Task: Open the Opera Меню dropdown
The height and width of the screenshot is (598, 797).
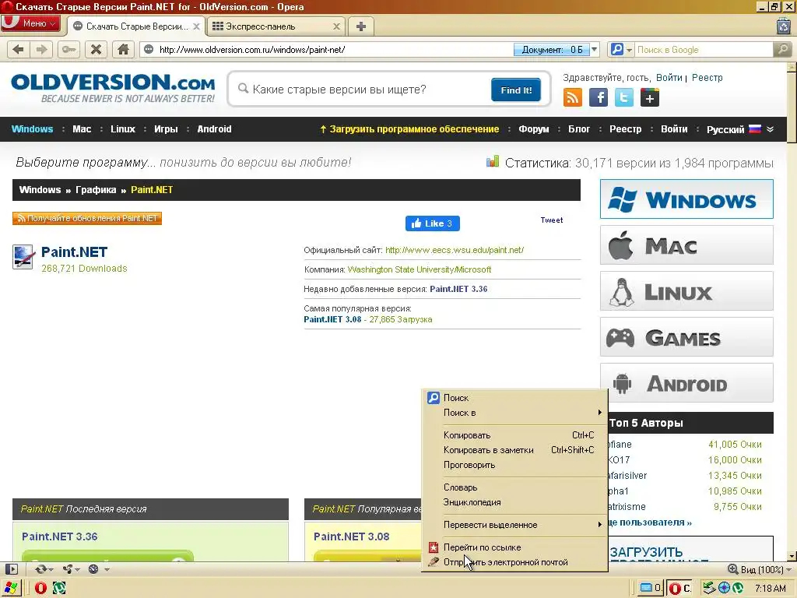Action: coord(30,23)
